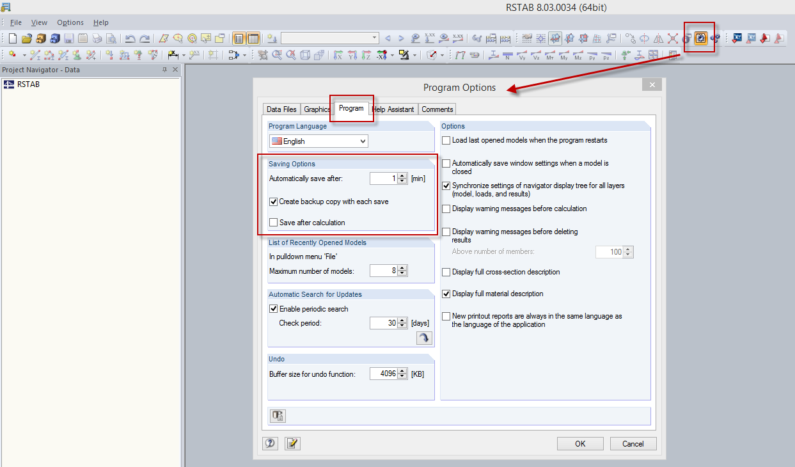The height and width of the screenshot is (467, 795).
Task: Click the load defaults icon button in dialog
Action: [x=278, y=416]
